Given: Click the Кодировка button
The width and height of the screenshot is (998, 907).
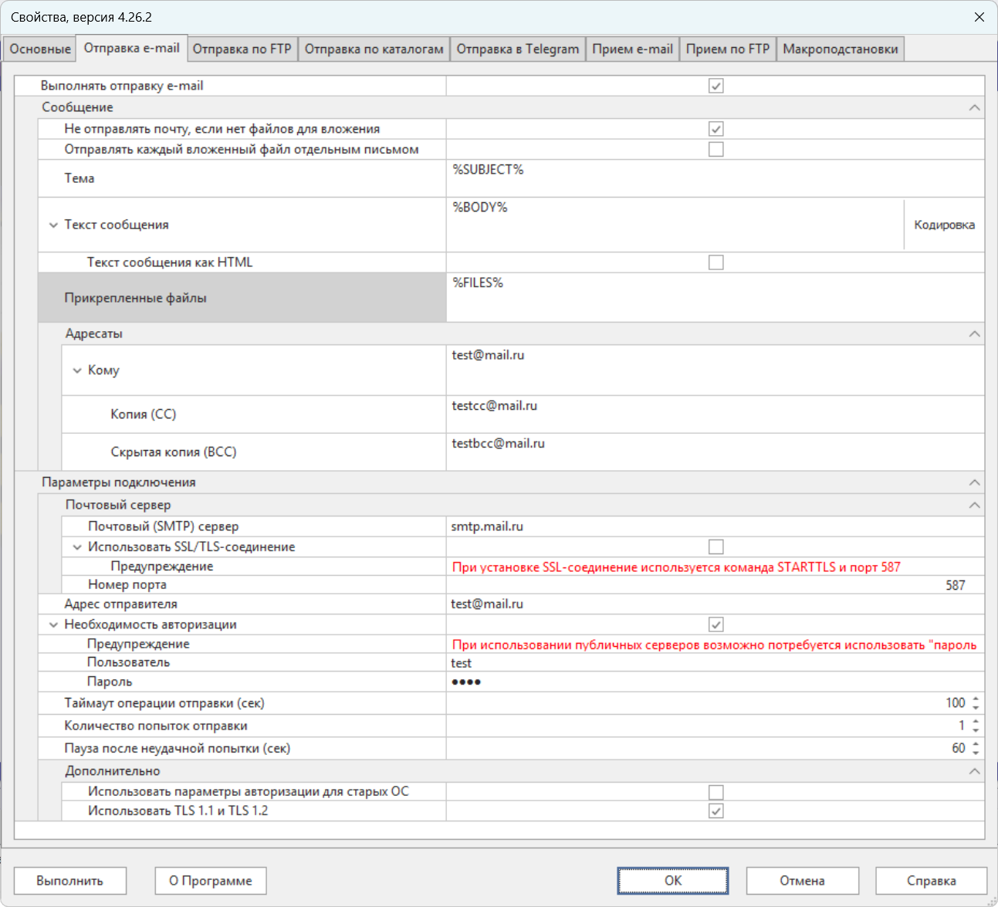Looking at the screenshot, I should click(x=943, y=225).
